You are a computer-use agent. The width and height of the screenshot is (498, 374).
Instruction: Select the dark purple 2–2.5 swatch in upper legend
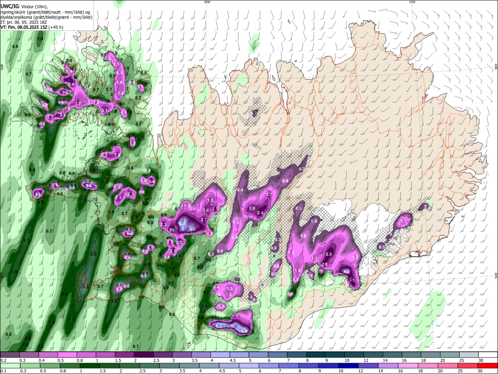(x=144, y=355)
